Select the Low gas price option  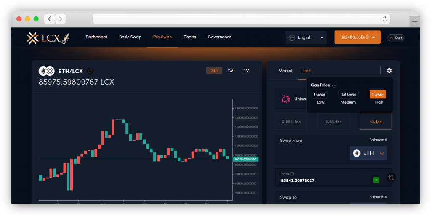click(x=319, y=94)
